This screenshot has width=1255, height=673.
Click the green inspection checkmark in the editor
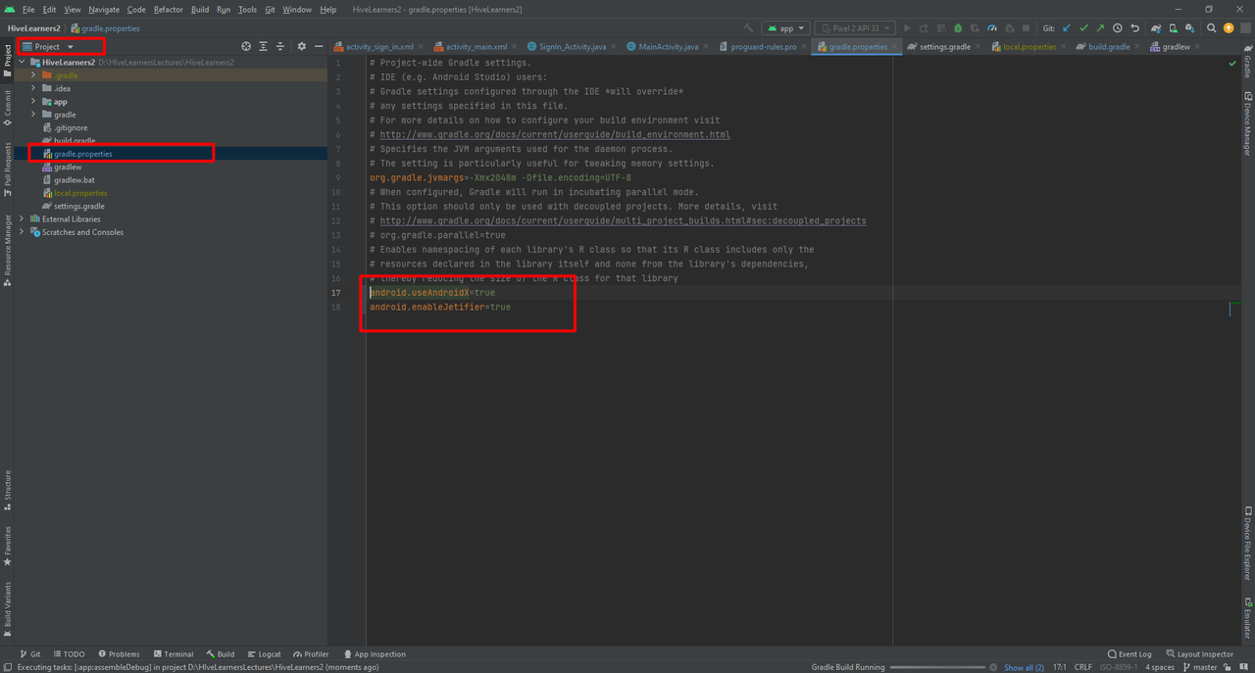click(1232, 63)
